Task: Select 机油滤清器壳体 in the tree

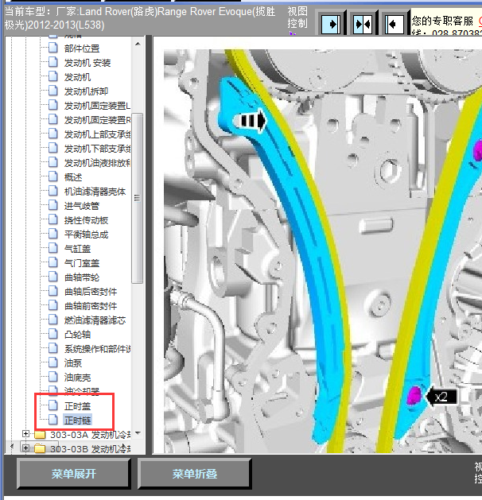Action: coord(95,192)
